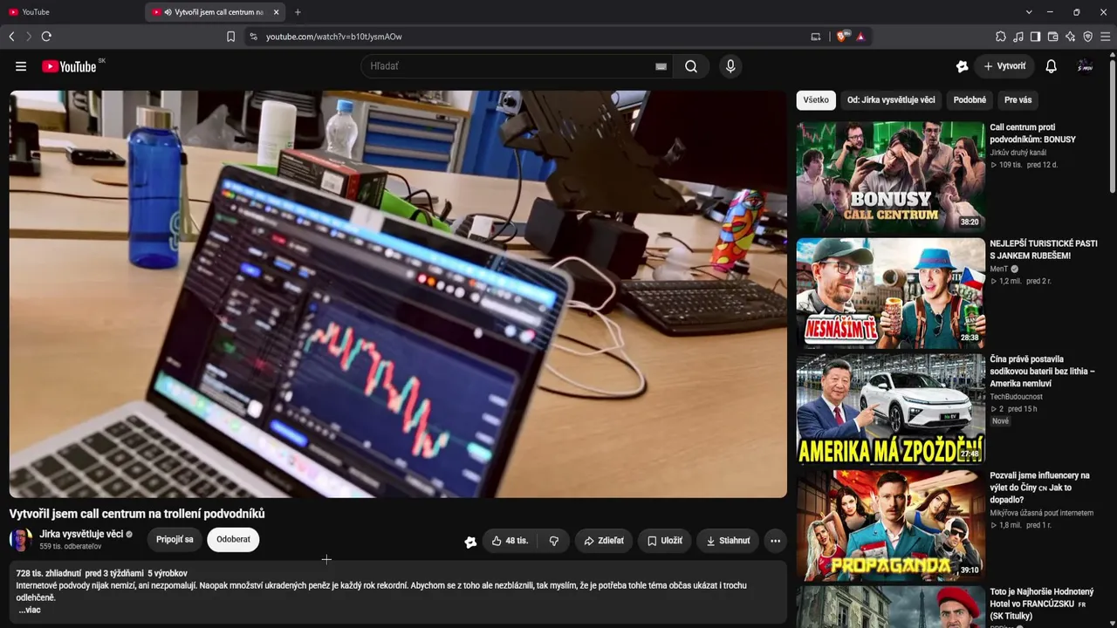Open Brave Rewards triangle icon
The width and height of the screenshot is (1117, 628).
[x=860, y=37]
